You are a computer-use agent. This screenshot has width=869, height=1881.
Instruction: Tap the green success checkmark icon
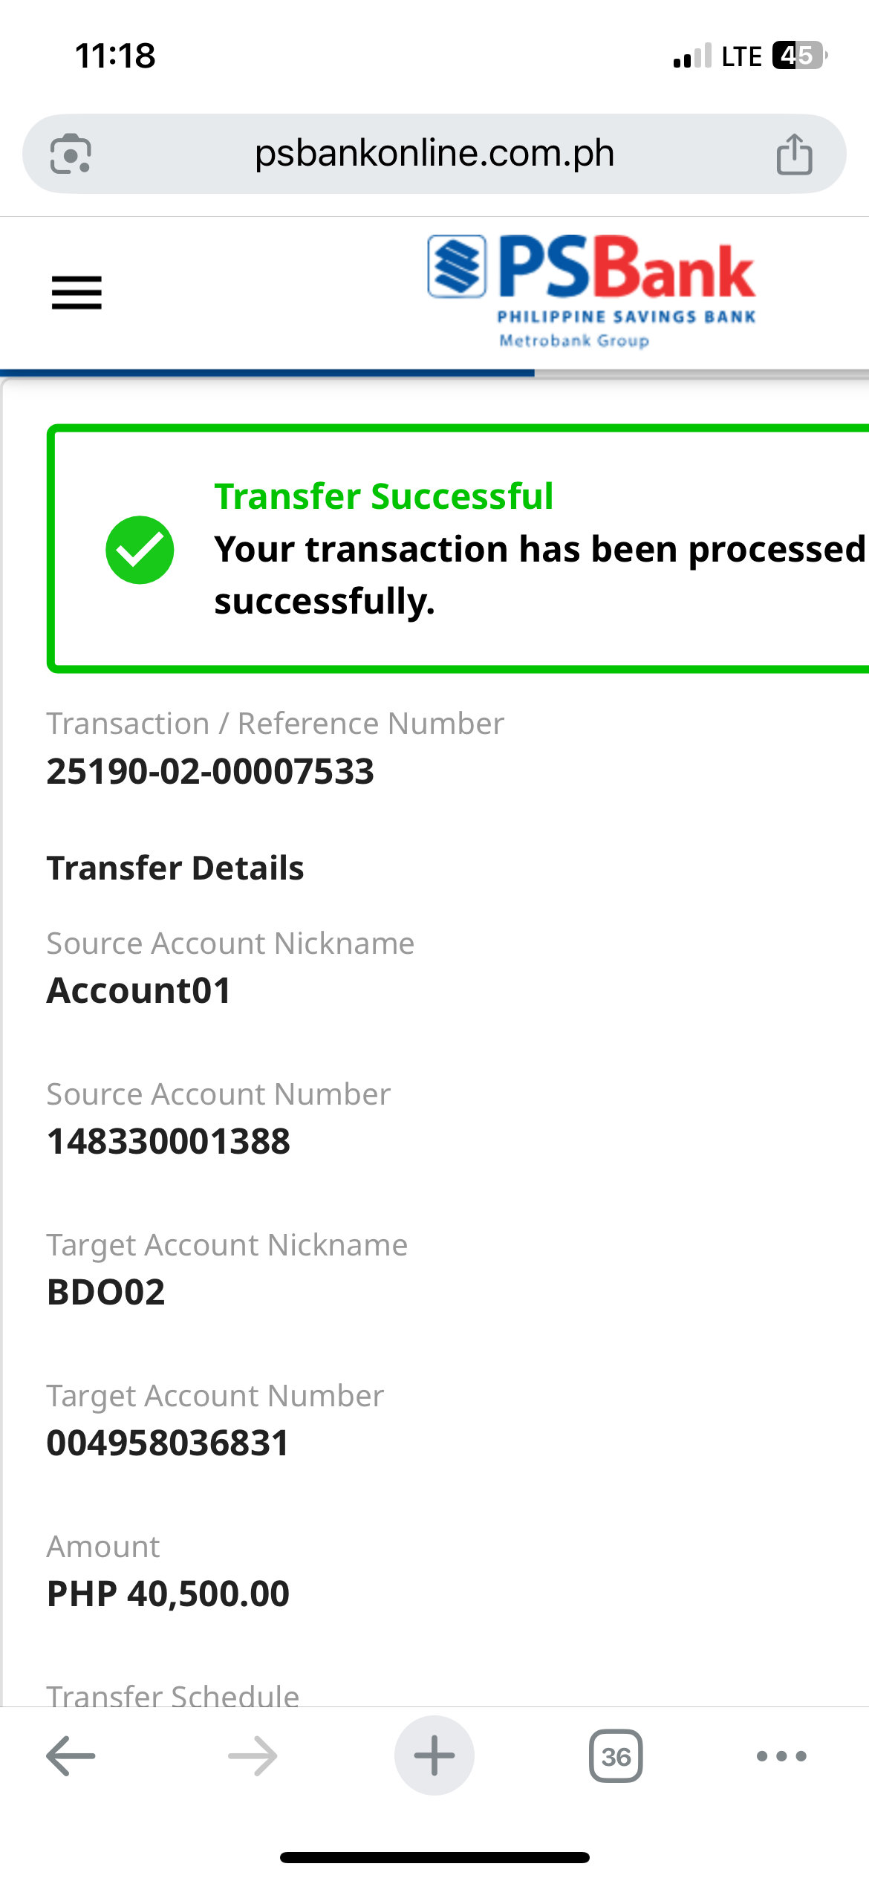(x=140, y=550)
